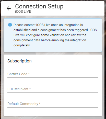
Task: Click the underline beneath Carrier Code field
Action: point(53,77)
